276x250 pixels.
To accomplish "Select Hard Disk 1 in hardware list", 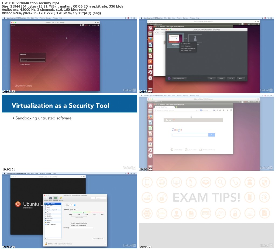I will [53, 218].
